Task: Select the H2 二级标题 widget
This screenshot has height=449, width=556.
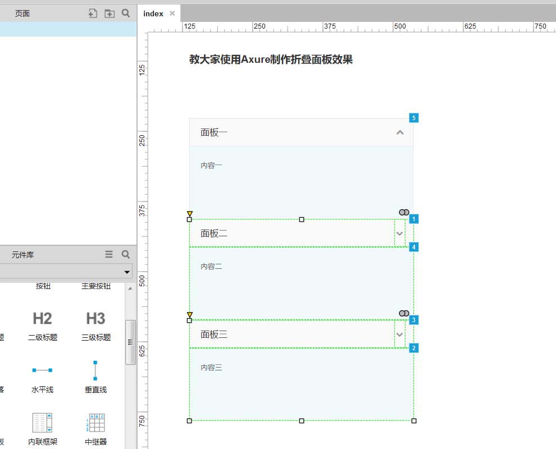Action: (42, 324)
